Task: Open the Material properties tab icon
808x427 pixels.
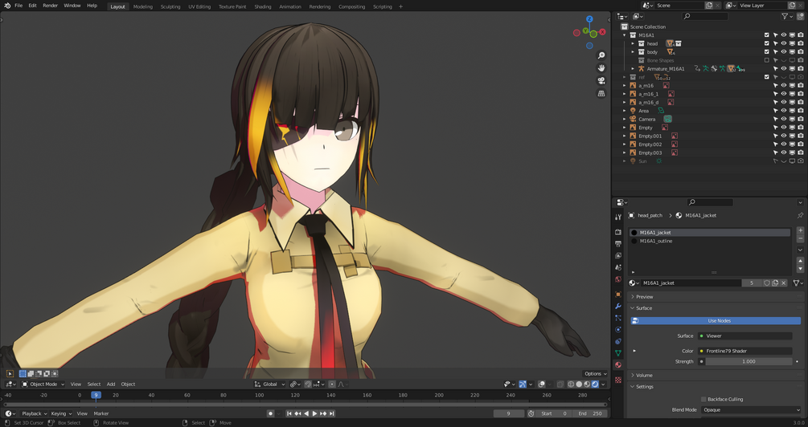Action: coord(618,364)
